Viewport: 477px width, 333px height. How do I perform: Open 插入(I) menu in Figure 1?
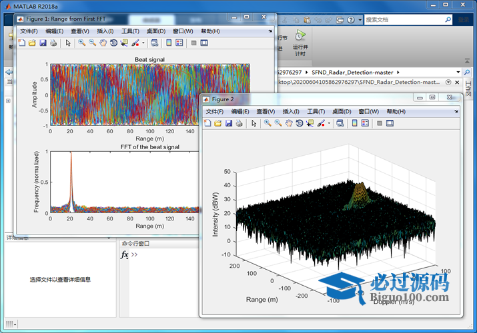coord(105,31)
